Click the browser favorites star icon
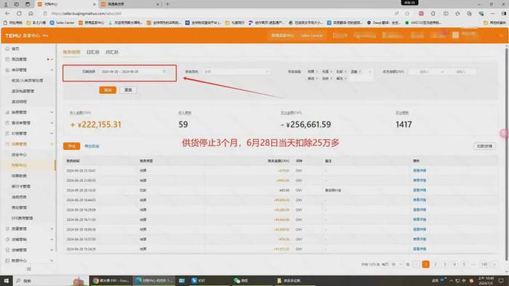The width and height of the screenshot is (509, 286). (407, 14)
